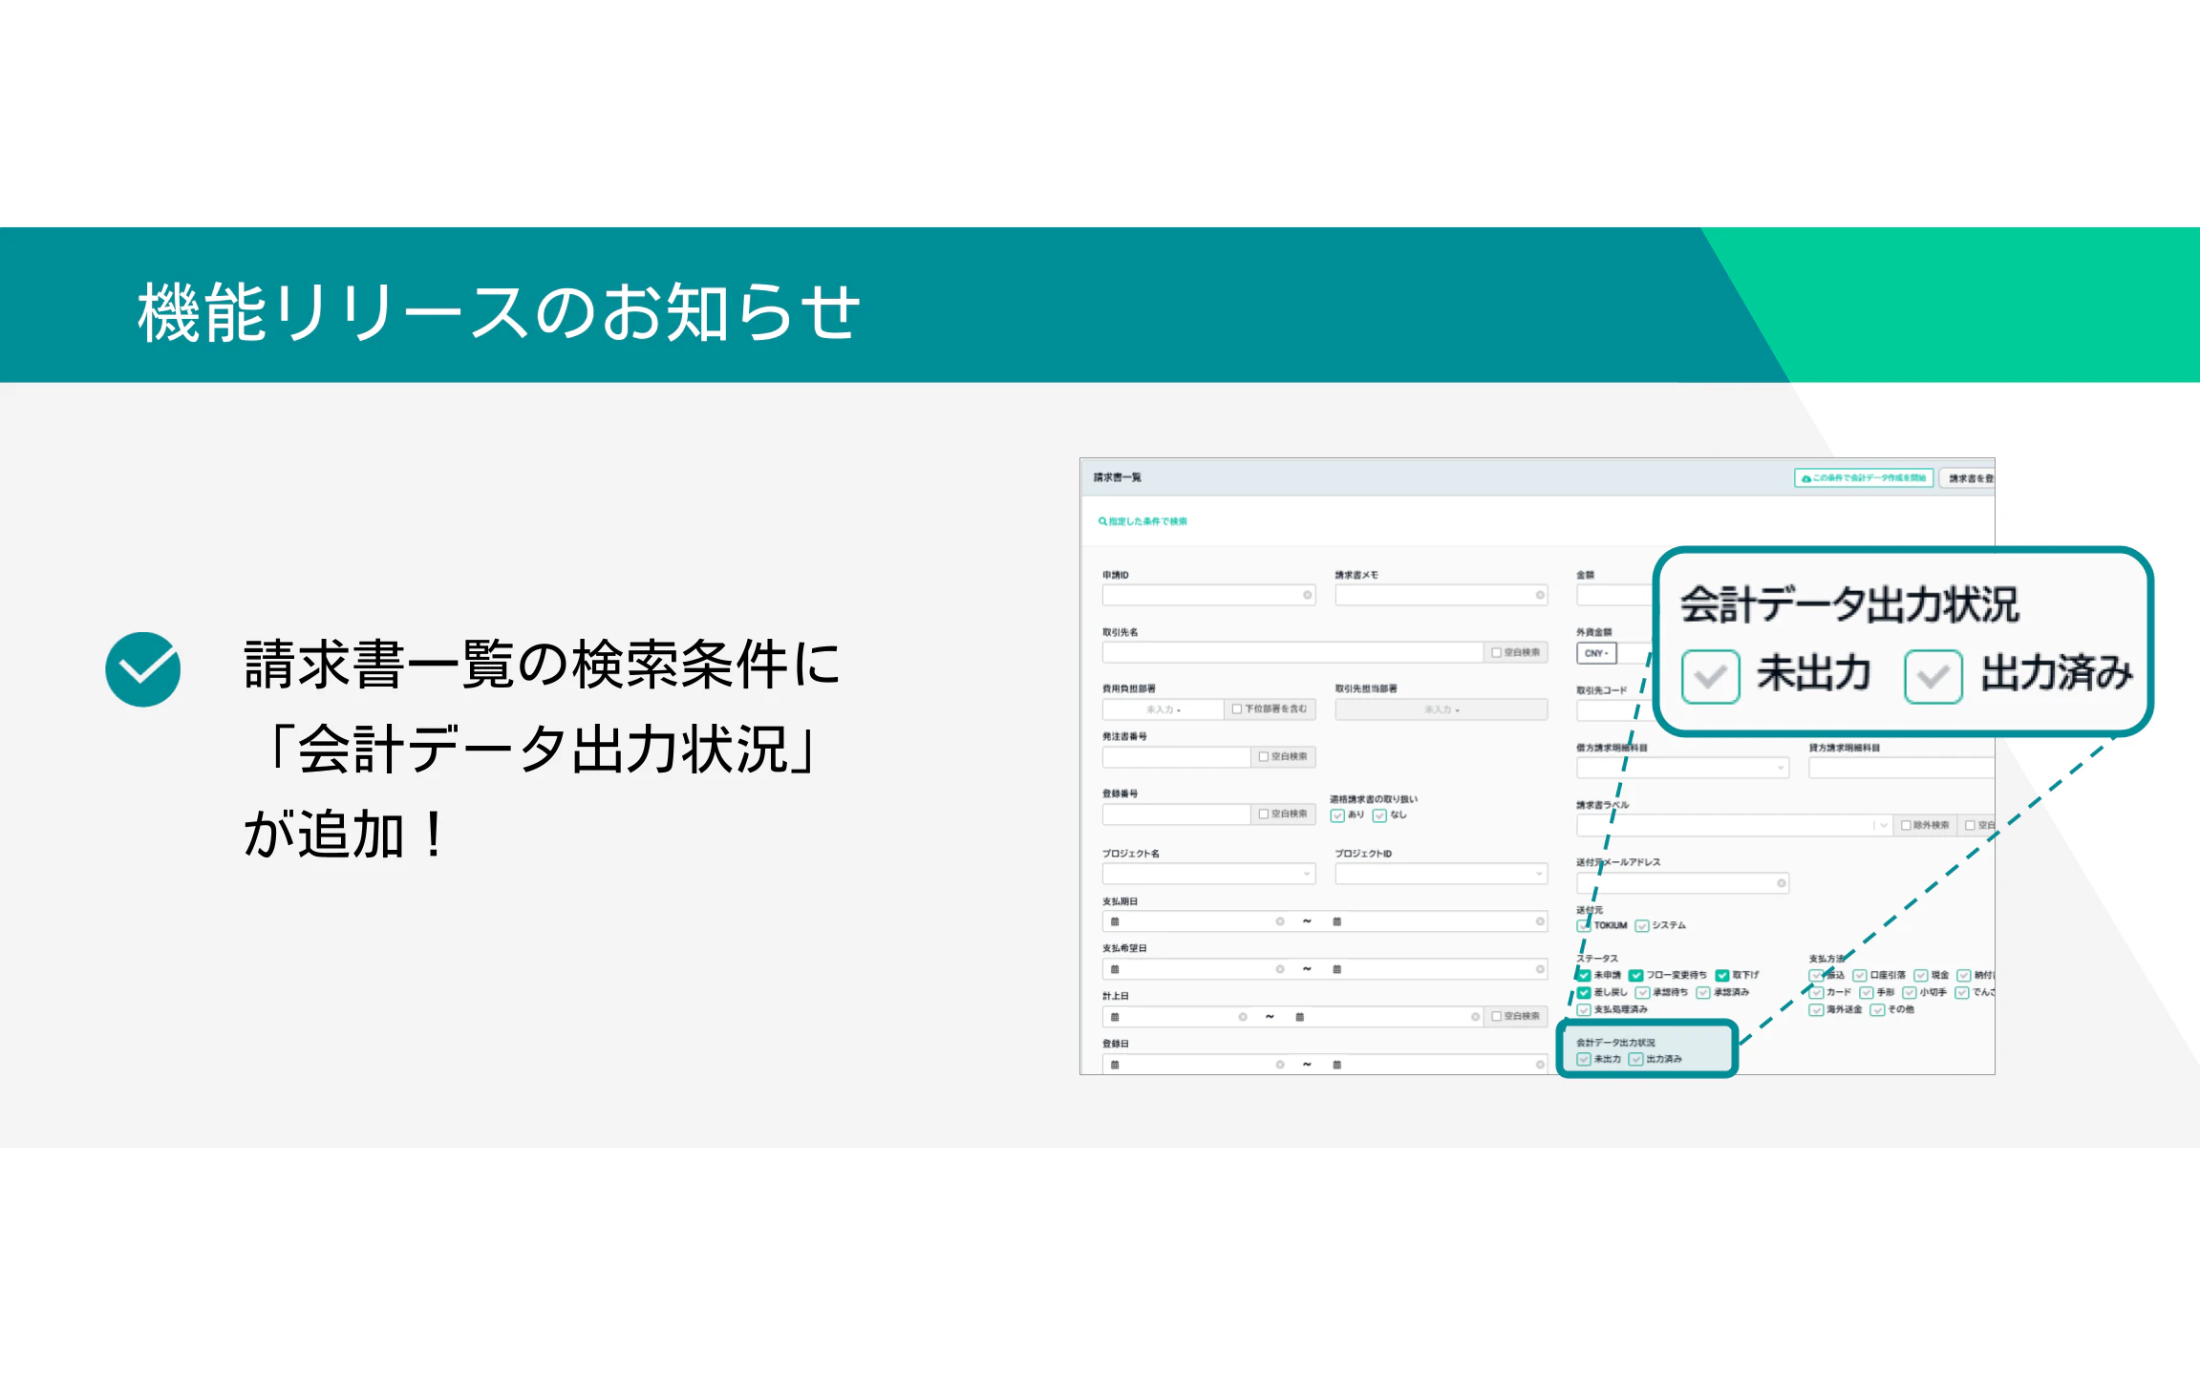Open the 費用負担部署 未入力 dropdown
This screenshot has height=1375, width=2200.
coord(1164,710)
